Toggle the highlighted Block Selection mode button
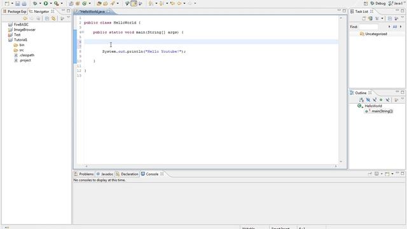The height and width of the screenshot is (229, 407). pos(134,3)
